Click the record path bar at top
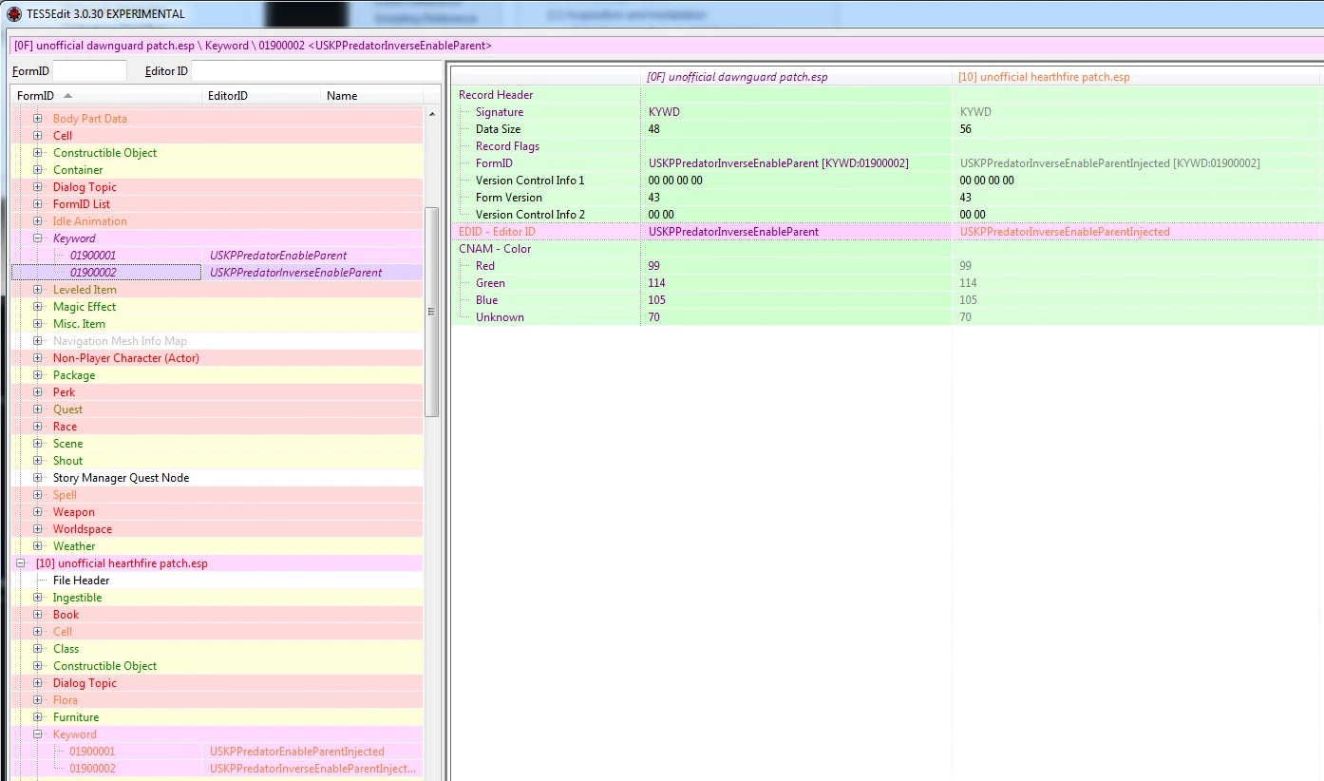This screenshot has width=1324, height=781. [x=665, y=46]
